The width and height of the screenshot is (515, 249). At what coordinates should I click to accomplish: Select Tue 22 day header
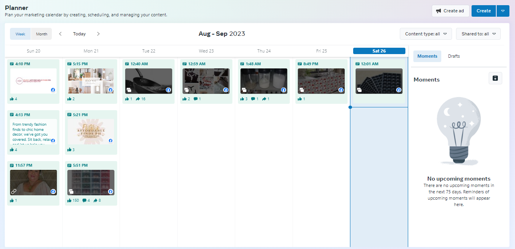click(x=149, y=51)
